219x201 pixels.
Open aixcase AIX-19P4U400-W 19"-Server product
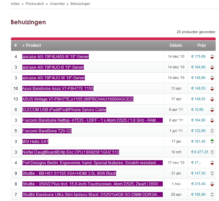(56, 56)
